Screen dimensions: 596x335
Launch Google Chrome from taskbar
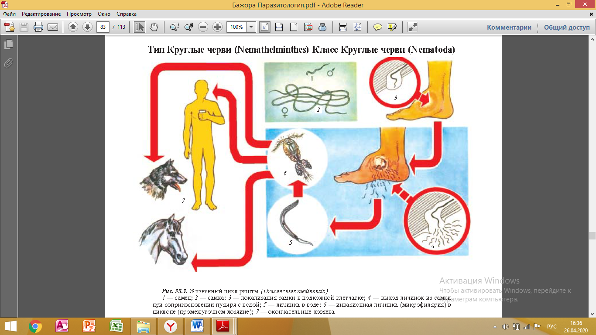[35, 326]
